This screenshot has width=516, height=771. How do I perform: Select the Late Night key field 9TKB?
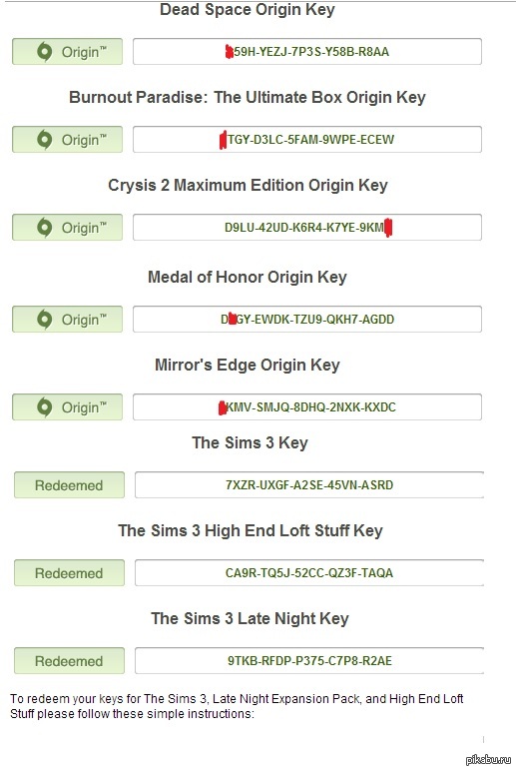(309, 661)
